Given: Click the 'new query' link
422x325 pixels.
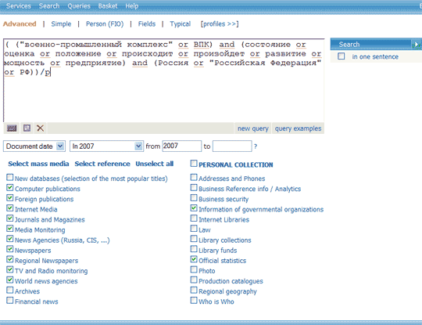Looking at the screenshot, I should pos(253,128).
